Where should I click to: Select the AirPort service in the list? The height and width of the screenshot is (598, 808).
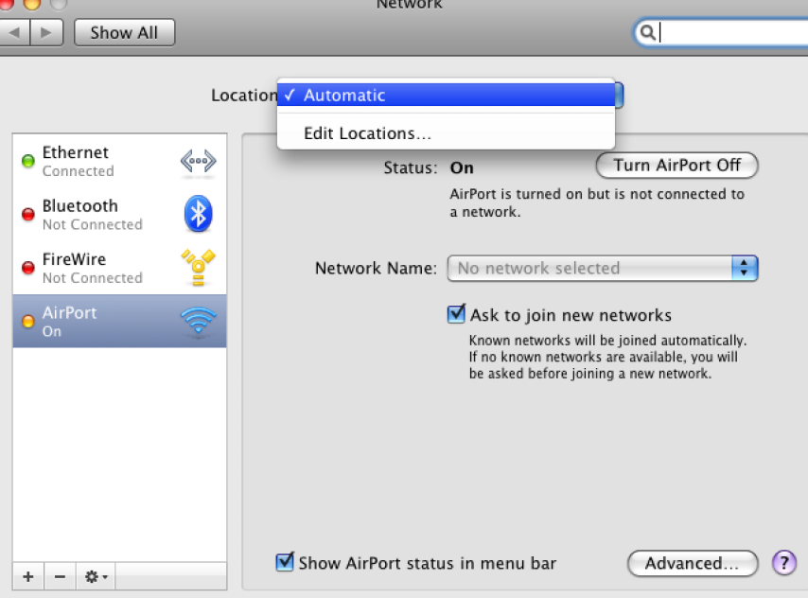click(119, 321)
